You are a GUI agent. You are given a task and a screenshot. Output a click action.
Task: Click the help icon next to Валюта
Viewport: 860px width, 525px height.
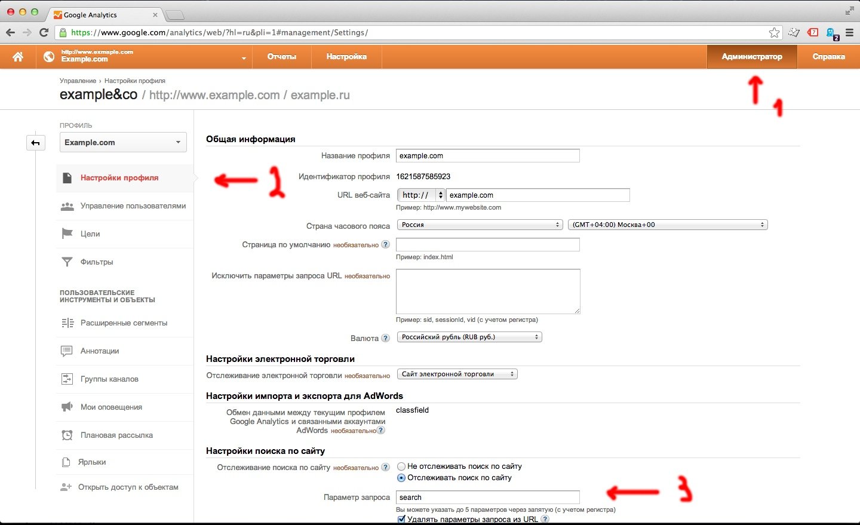pos(386,338)
